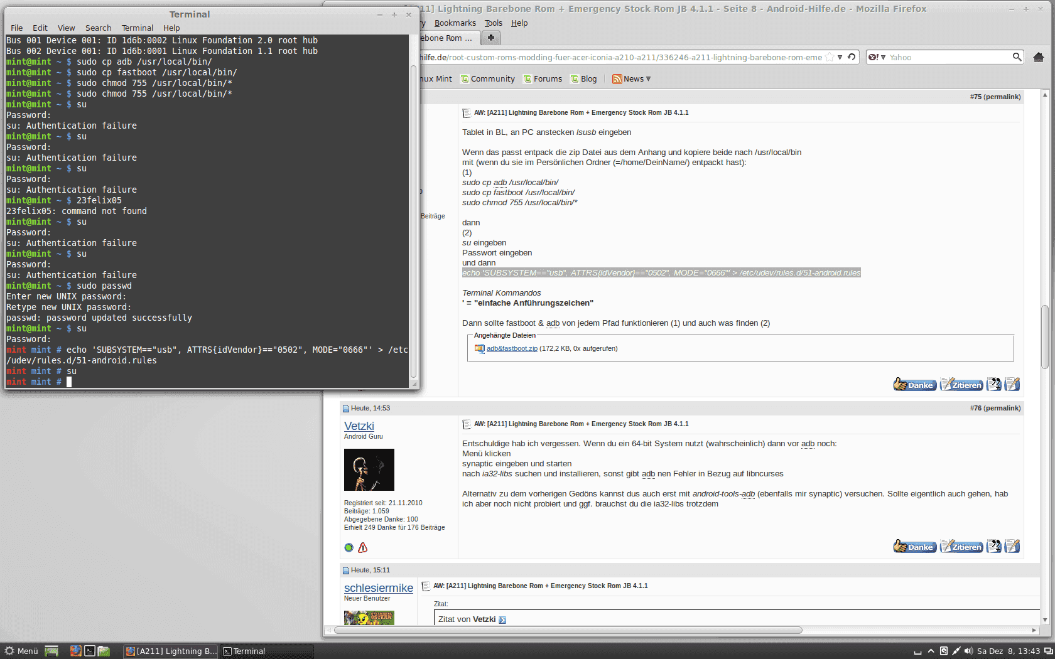Screen dimensions: 1055x659
Task: Open the Yahoo search engine selector dropdown
Action: pos(877,57)
